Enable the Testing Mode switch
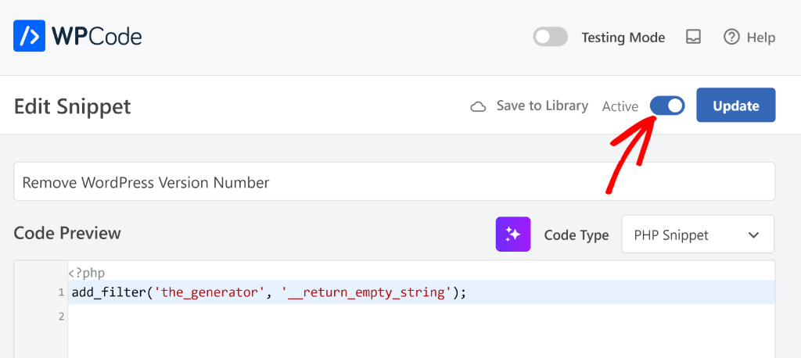The height and width of the screenshot is (358, 801). (550, 37)
